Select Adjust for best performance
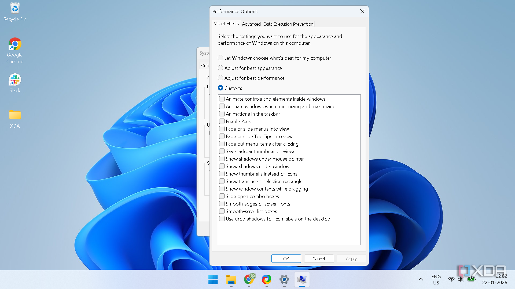Screen dimensions: 515x289 click(x=251, y=78)
